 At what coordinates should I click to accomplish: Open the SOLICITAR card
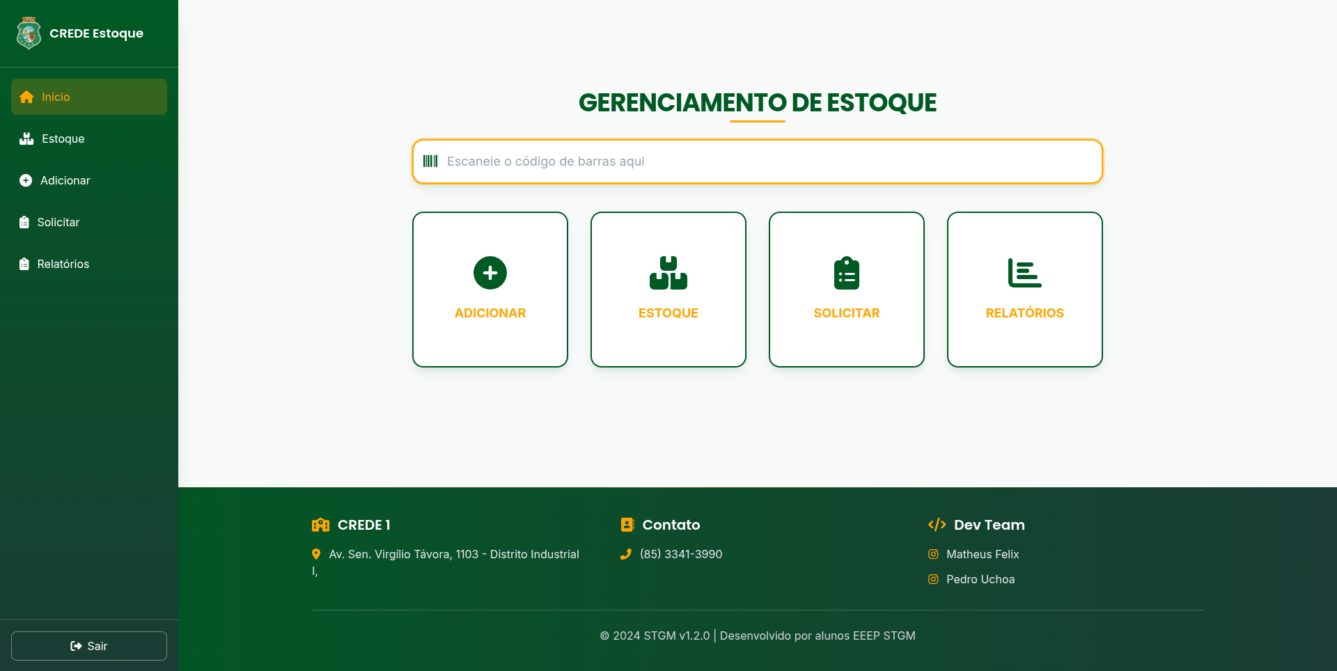click(847, 290)
